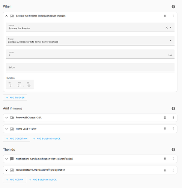Screen dimensions: 182x188
Task: Open the Device dropdown arrow
Action: coord(170,27)
